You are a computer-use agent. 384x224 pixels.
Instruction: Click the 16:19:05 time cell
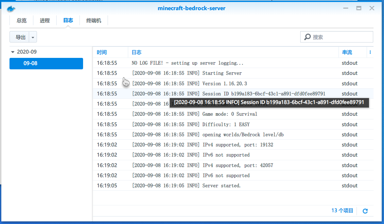tap(107, 185)
